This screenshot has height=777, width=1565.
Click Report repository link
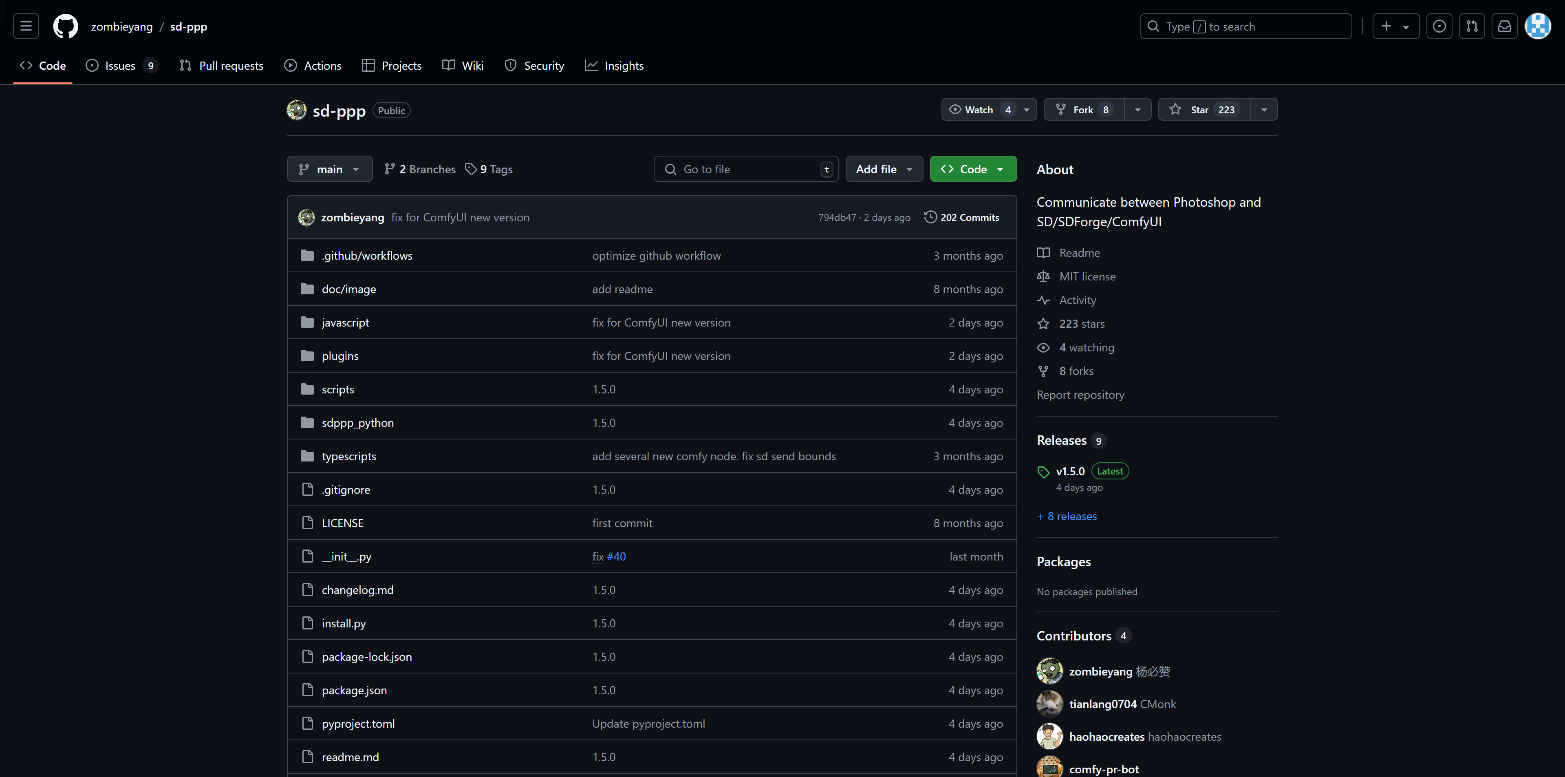[x=1080, y=394]
